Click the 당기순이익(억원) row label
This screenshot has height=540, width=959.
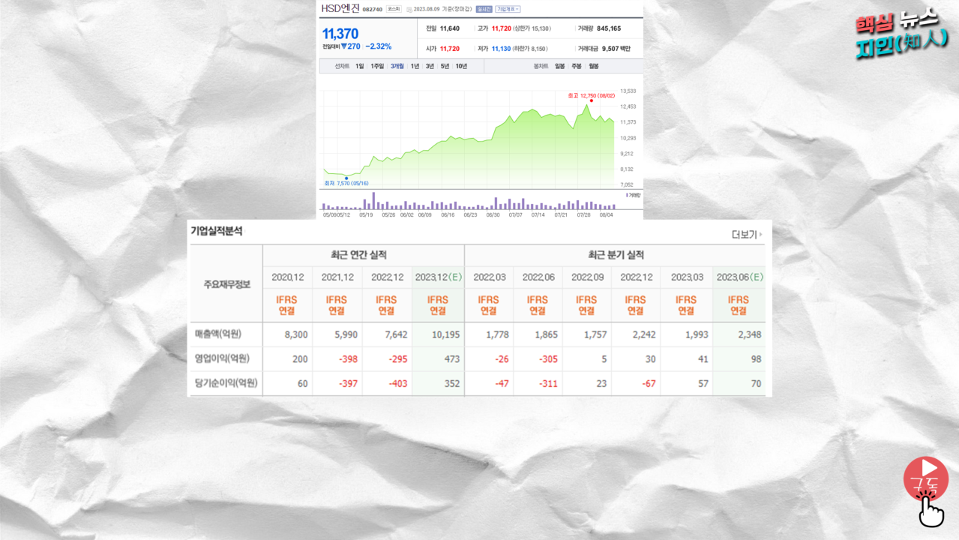226,383
